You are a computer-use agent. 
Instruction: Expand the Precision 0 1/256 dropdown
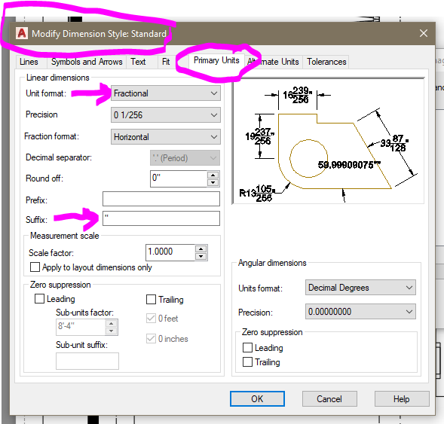[166, 115]
